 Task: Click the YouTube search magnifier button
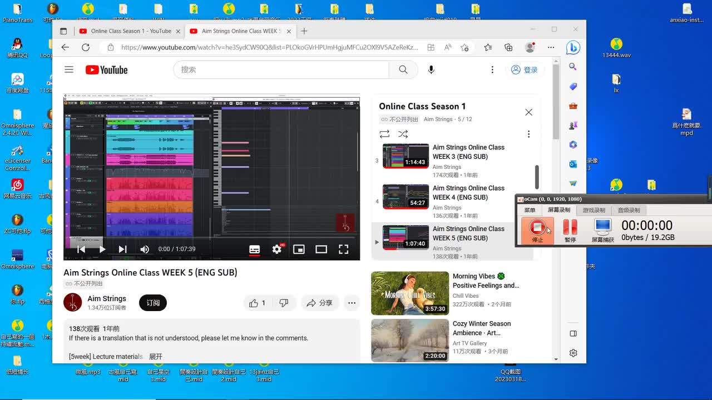pos(403,69)
